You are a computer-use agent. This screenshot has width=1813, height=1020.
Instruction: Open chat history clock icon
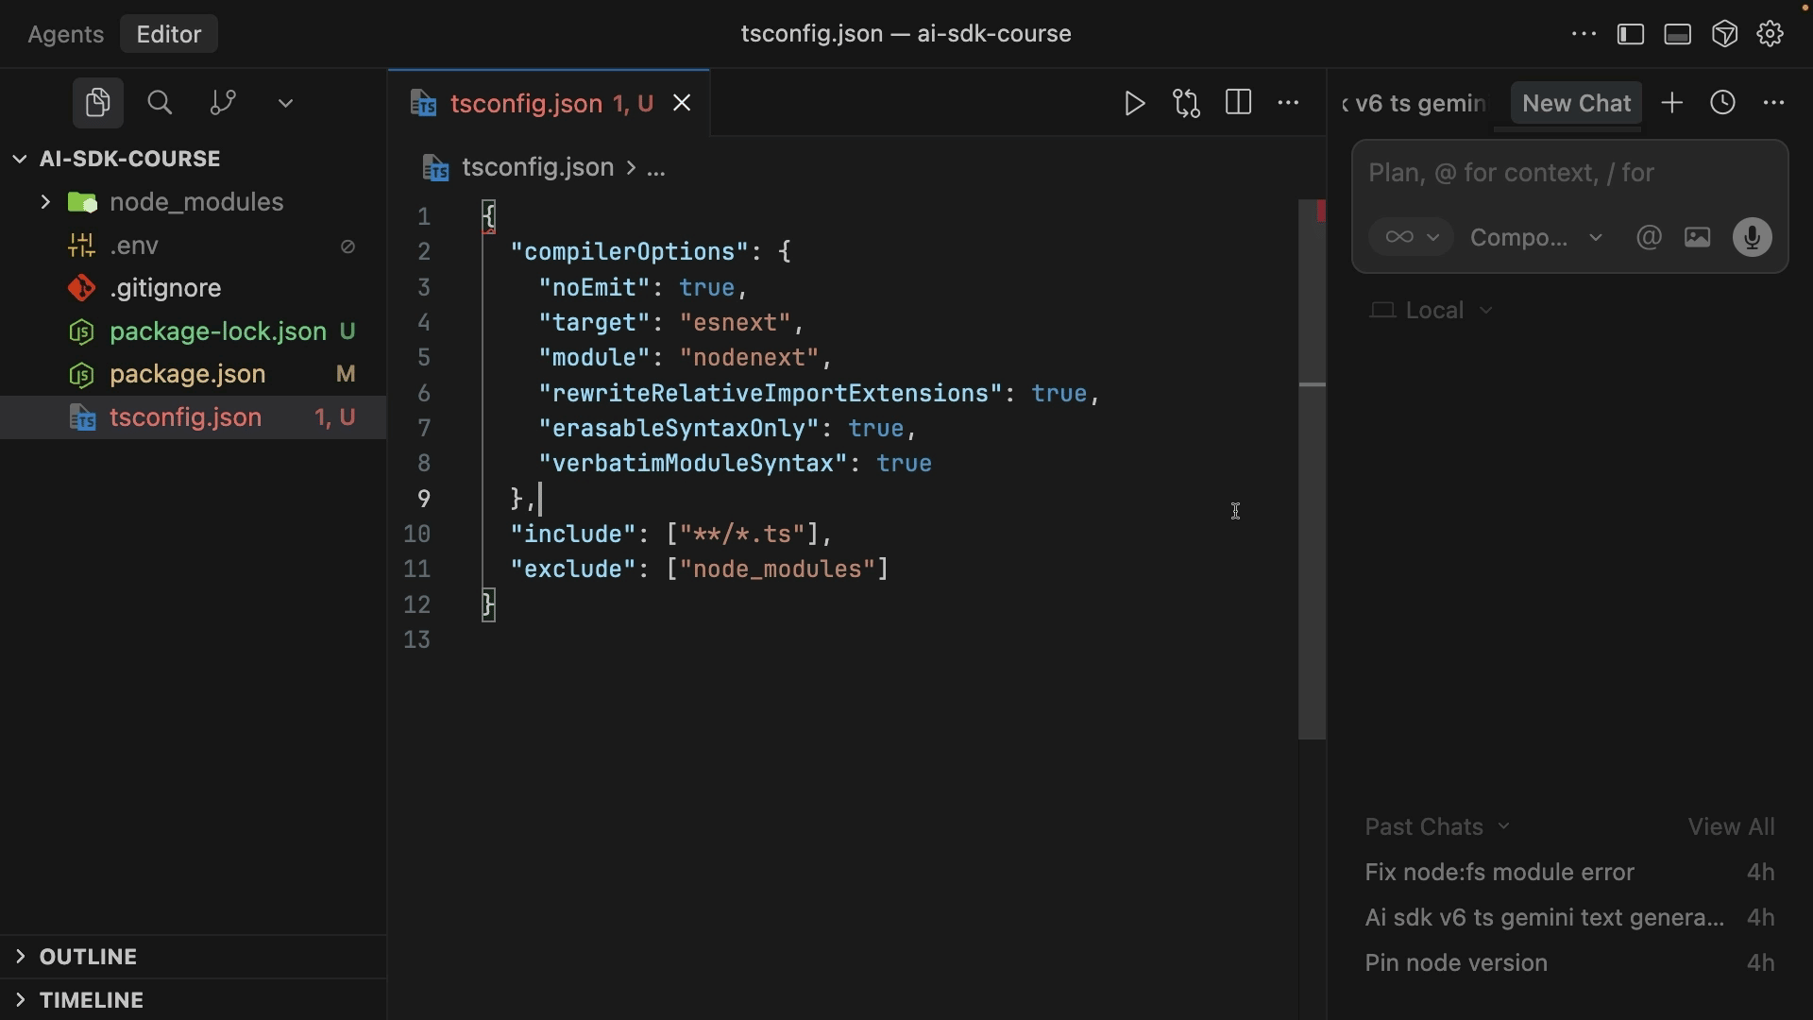point(1722,103)
